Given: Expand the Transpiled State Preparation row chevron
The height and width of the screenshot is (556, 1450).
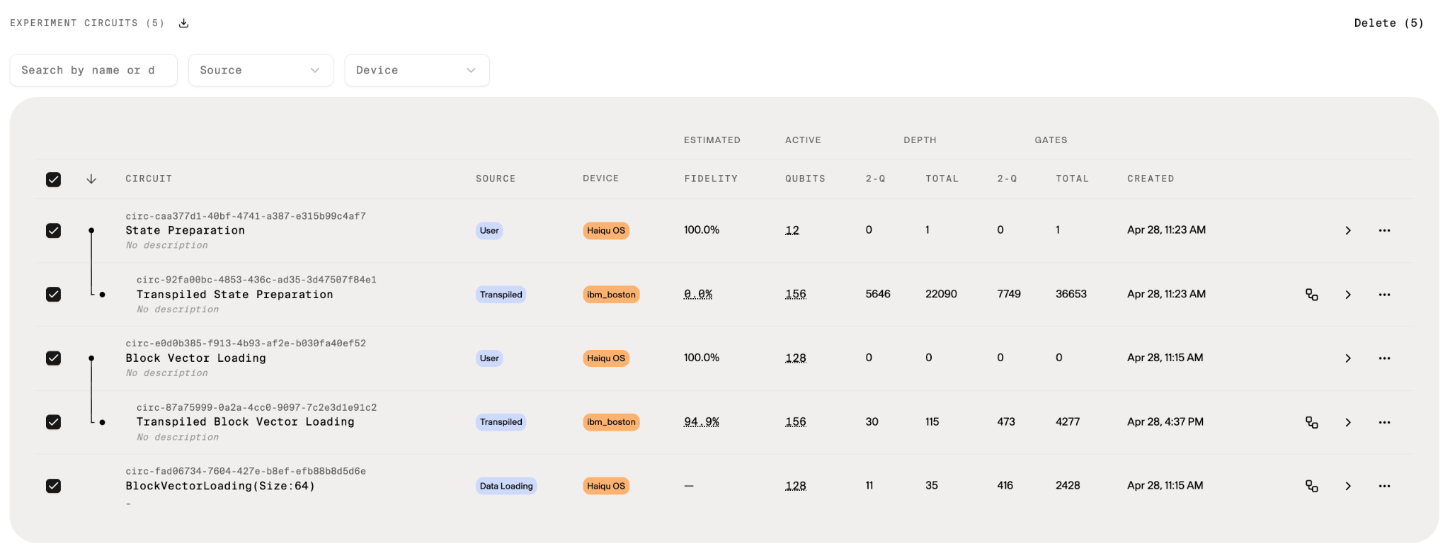Looking at the screenshot, I should click(1348, 295).
